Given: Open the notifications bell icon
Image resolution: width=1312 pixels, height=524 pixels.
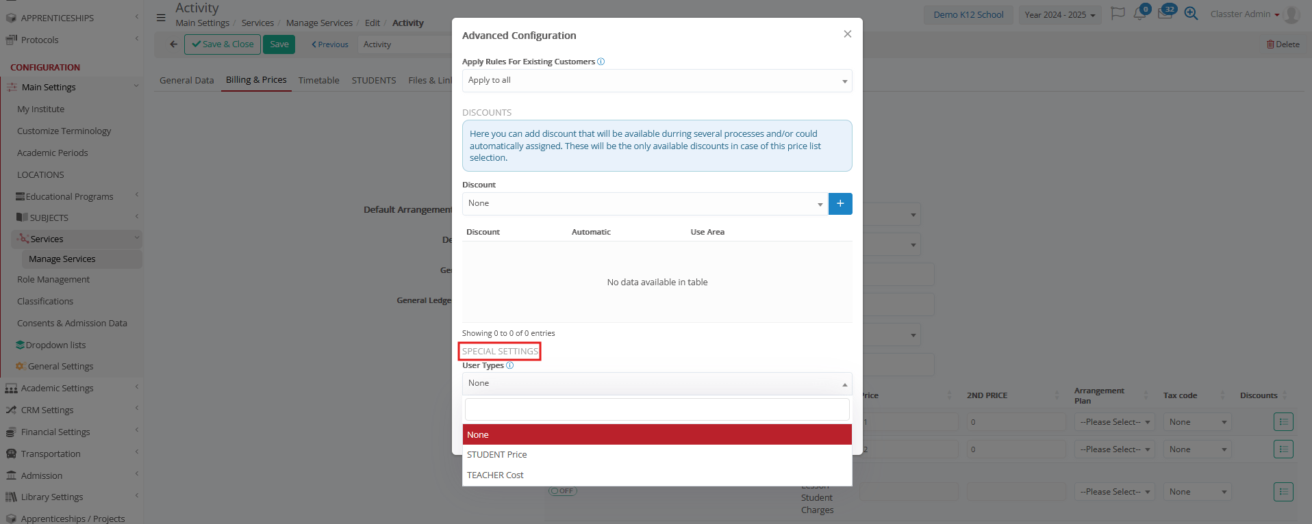Looking at the screenshot, I should [1139, 14].
